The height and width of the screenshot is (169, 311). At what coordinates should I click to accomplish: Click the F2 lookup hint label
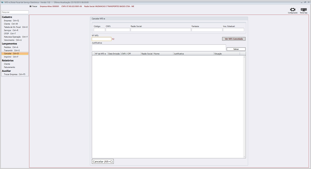[113, 39]
